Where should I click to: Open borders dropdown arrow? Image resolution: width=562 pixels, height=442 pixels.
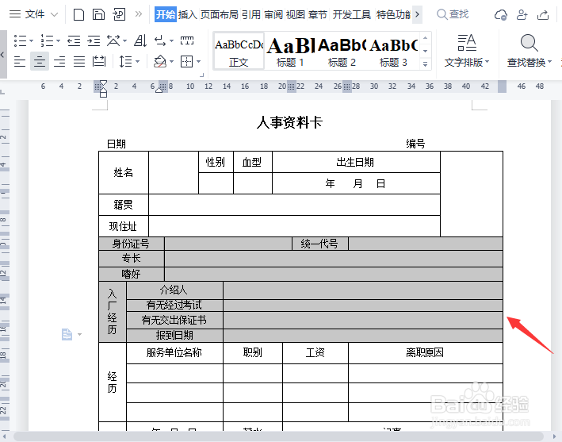point(199,61)
